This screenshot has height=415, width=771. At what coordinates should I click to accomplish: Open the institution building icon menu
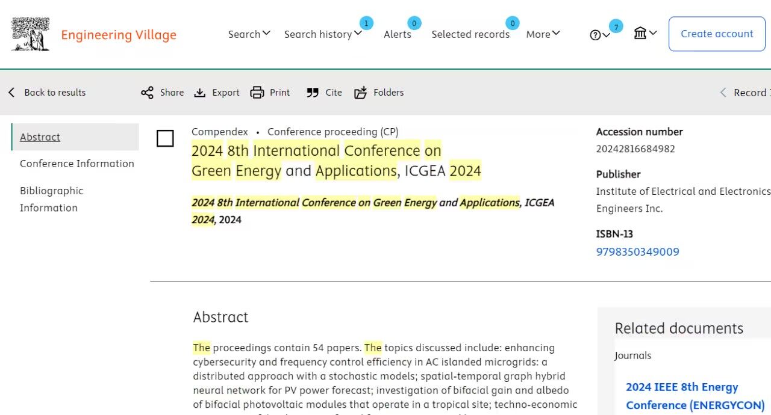(645, 34)
